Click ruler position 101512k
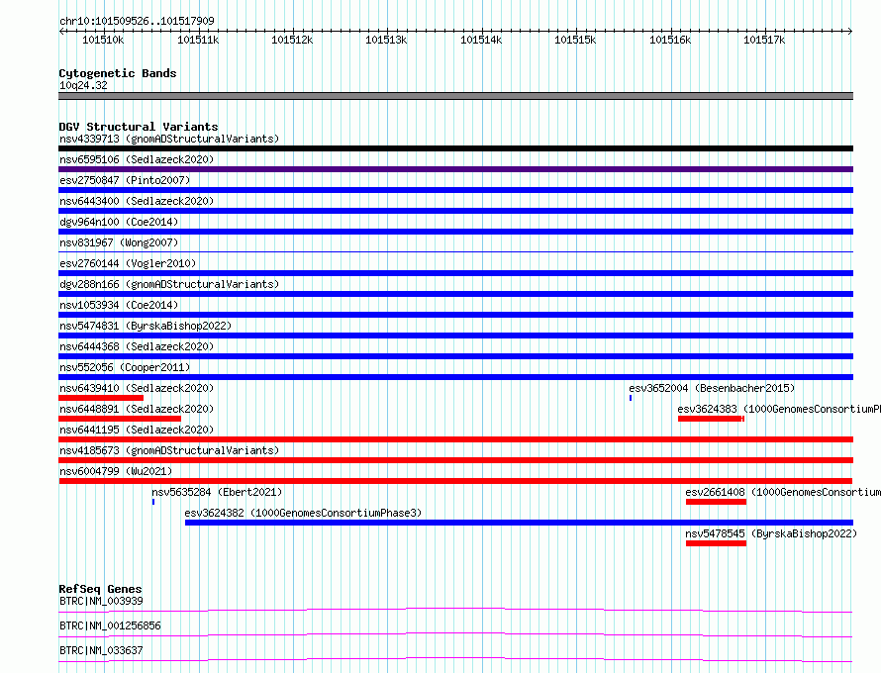Viewport: 881px width, 673px height. [292, 40]
